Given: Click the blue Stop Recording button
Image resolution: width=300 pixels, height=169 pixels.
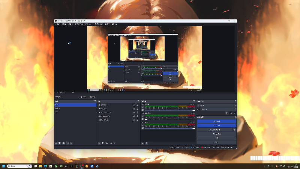Looking at the screenshot, I should pyautogui.click(x=217, y=125).
